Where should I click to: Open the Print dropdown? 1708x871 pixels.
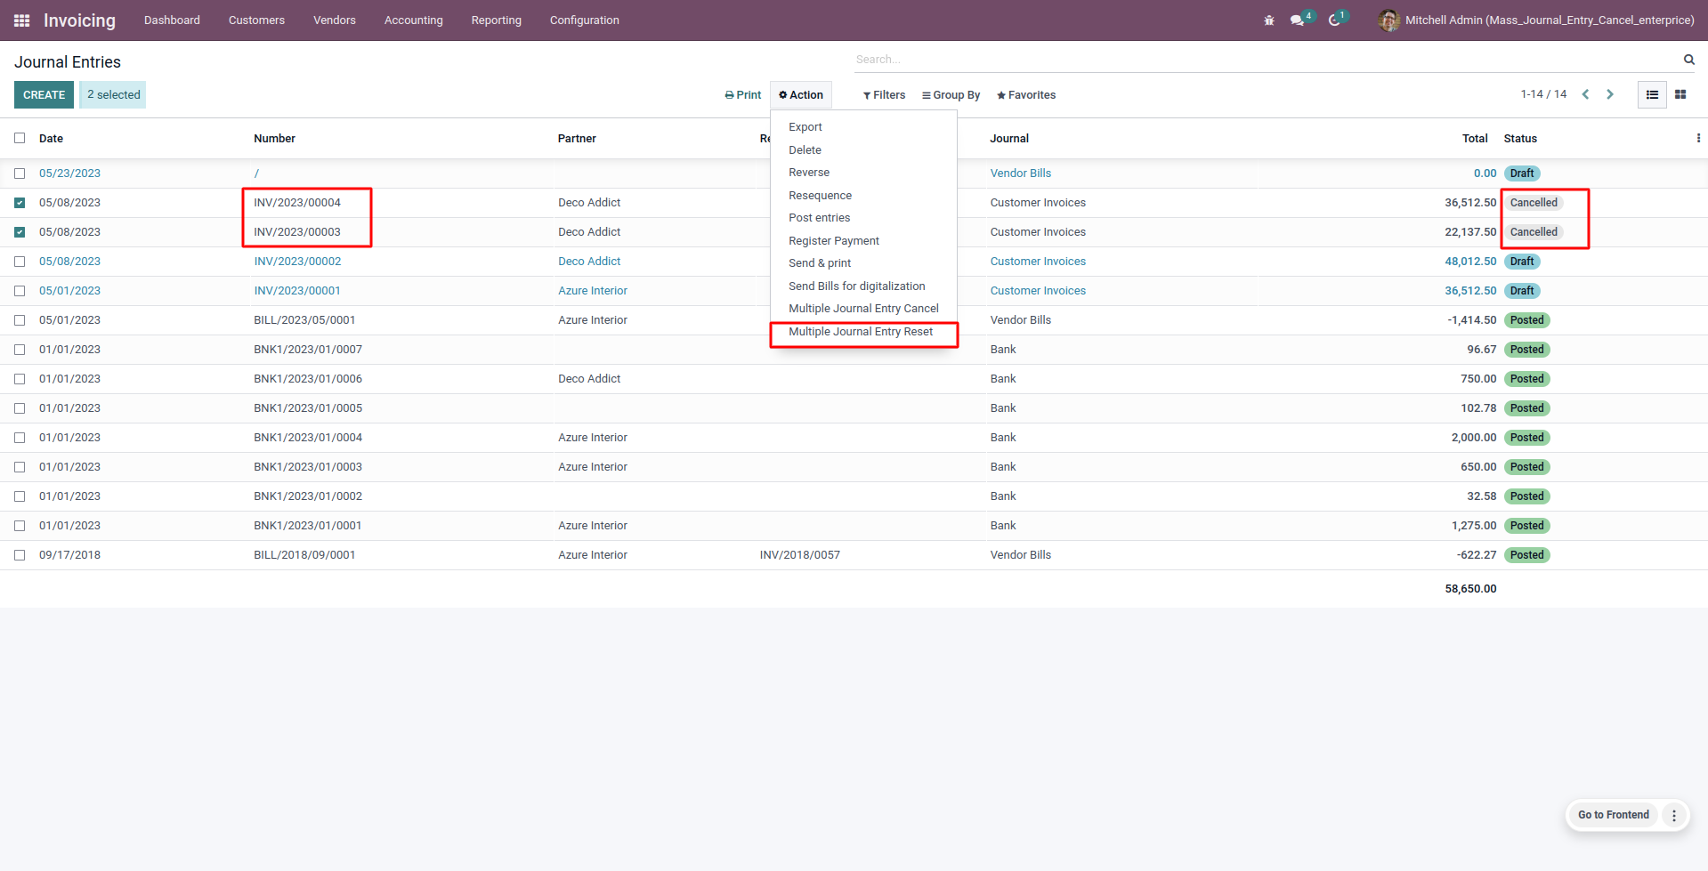coord(743,95)
